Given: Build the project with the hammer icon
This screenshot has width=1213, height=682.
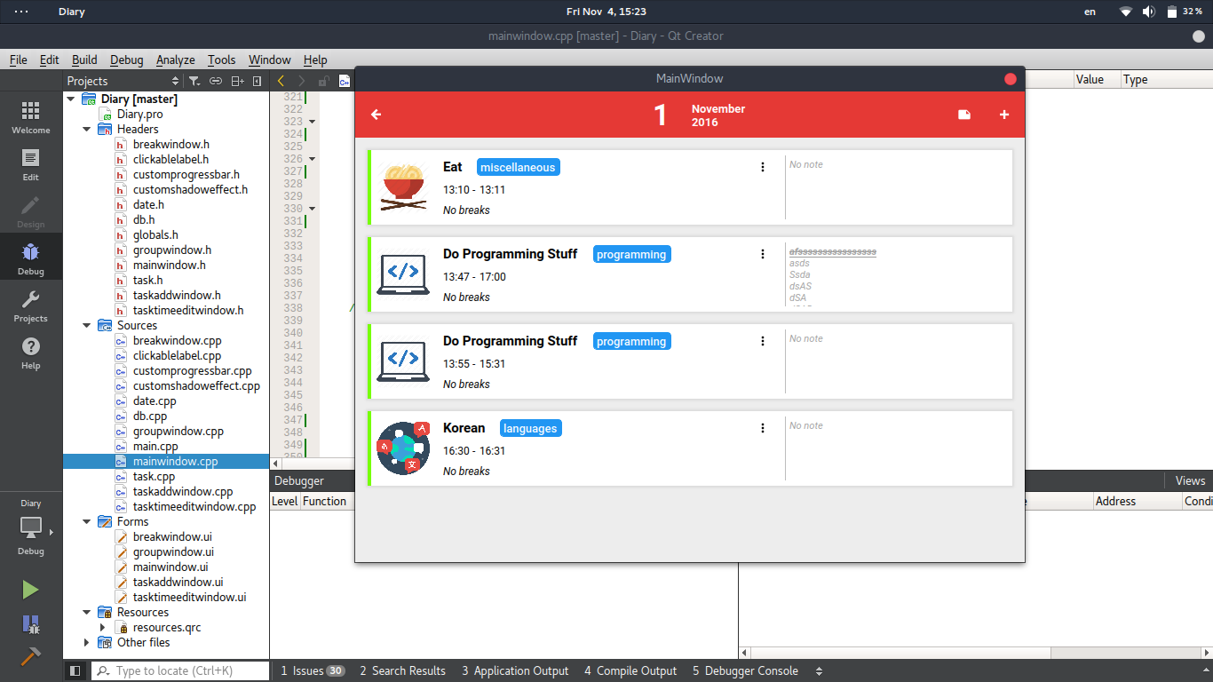Looking at the screenshot, I should [30, 657].
